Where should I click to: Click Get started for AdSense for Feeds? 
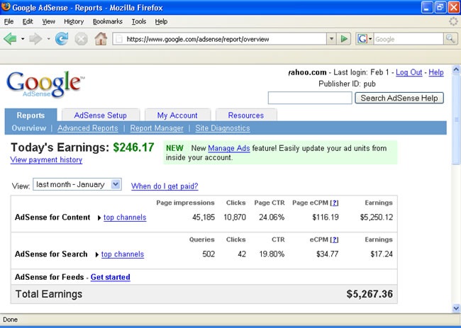pyautogui.click(x=110, y=277)
